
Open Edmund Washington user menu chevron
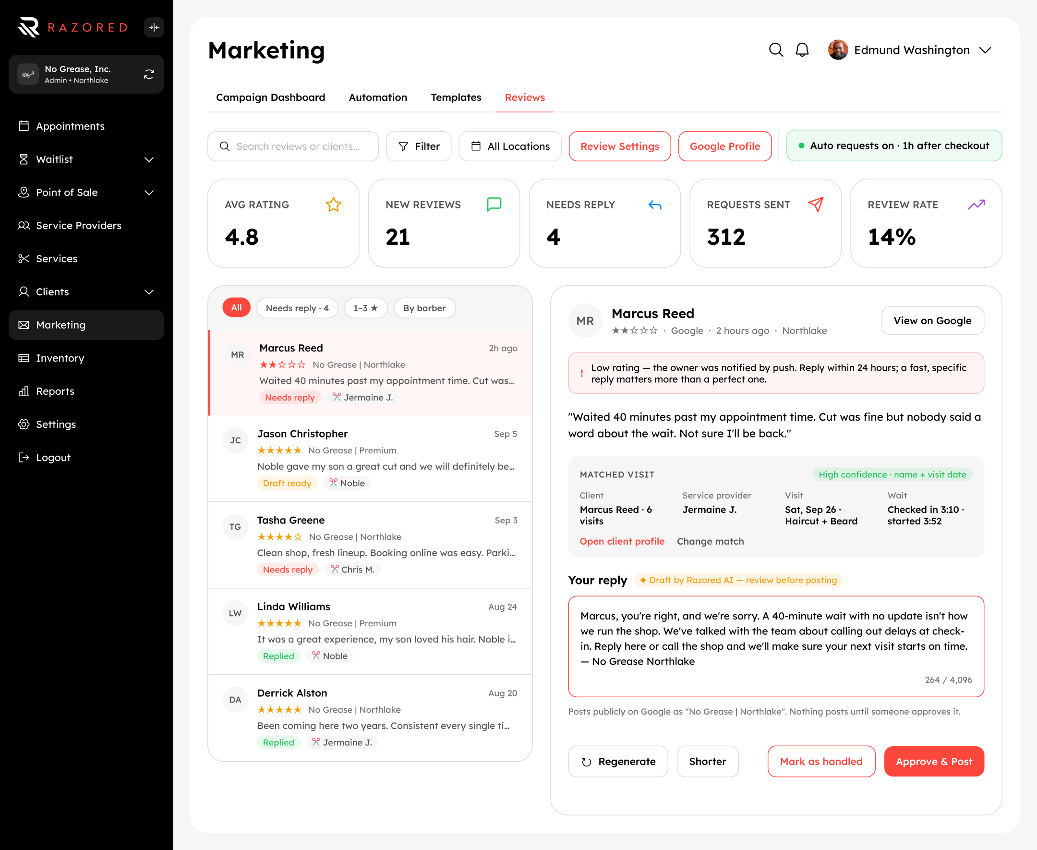(x=985, y=50)
